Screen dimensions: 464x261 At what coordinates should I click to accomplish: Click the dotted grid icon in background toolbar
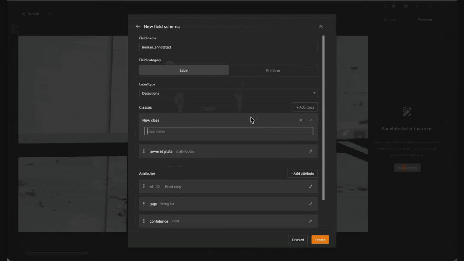pos(384,6)
